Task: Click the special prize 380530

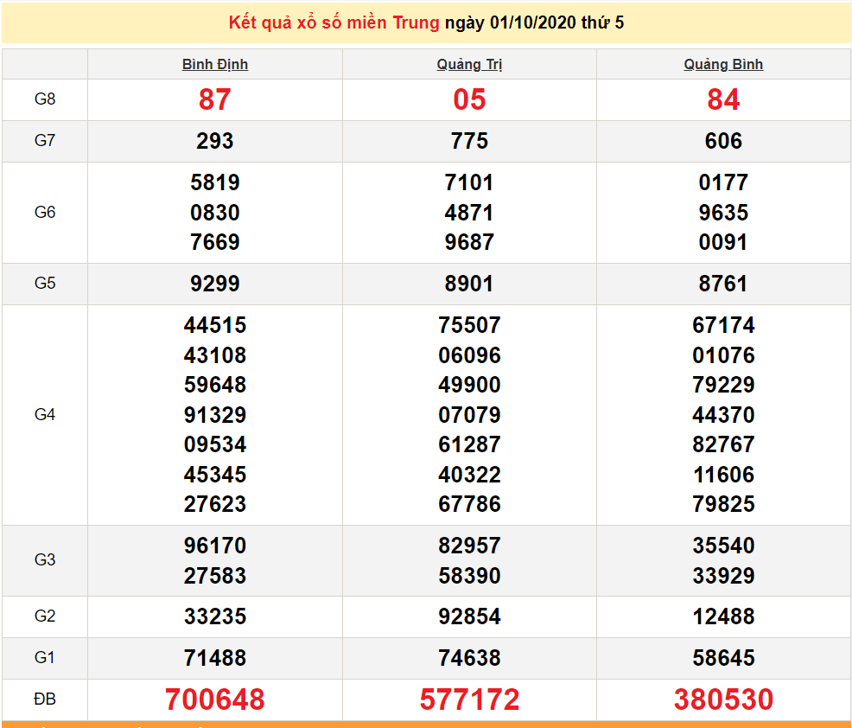Action: (x=722, y=701)
